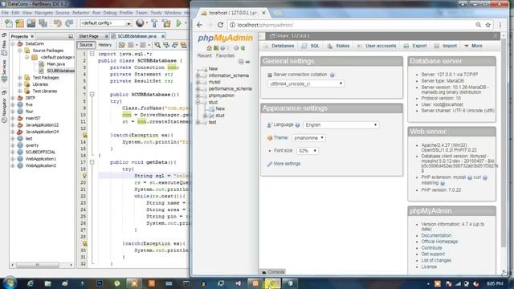
Task: Click Save All icon in NetBeans toolbar
Action: [x=43, y=23]
